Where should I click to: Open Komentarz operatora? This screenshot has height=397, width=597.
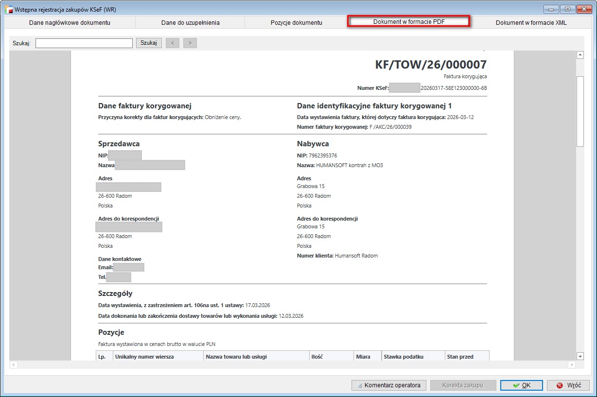pos(388,385)
